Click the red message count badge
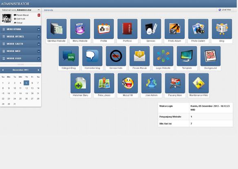Image resolution: width=238 pixels, height=169 pixels. 39,15
